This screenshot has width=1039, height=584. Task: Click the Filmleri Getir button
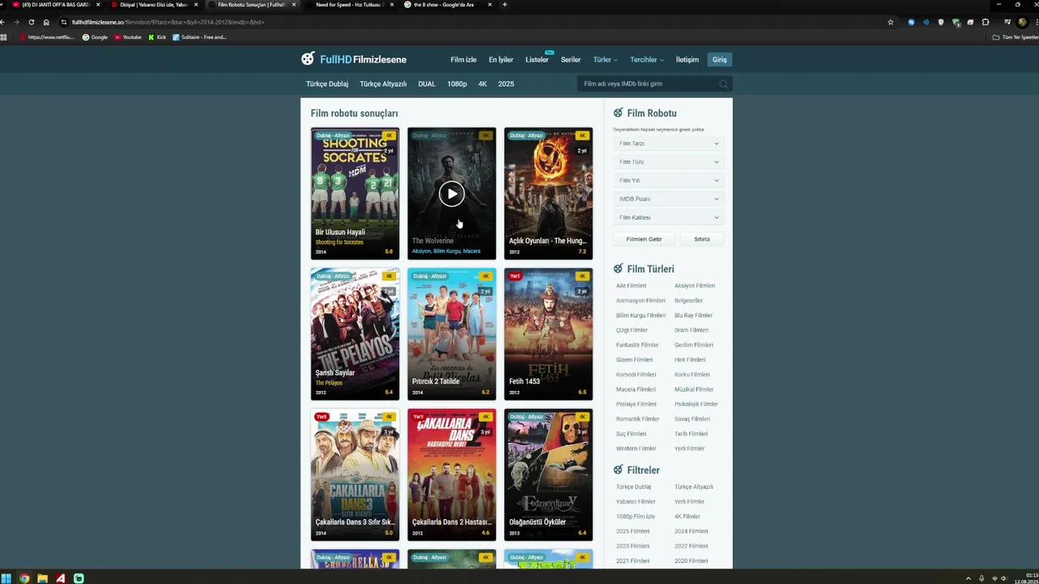644,239
